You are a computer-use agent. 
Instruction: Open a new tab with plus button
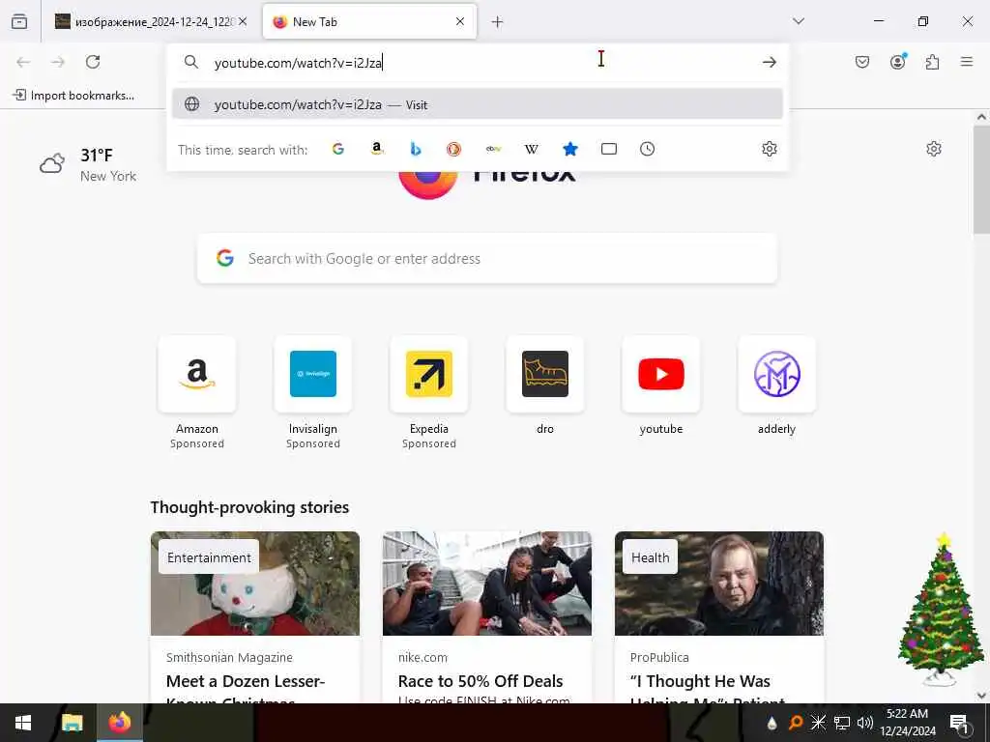point(498,22)
